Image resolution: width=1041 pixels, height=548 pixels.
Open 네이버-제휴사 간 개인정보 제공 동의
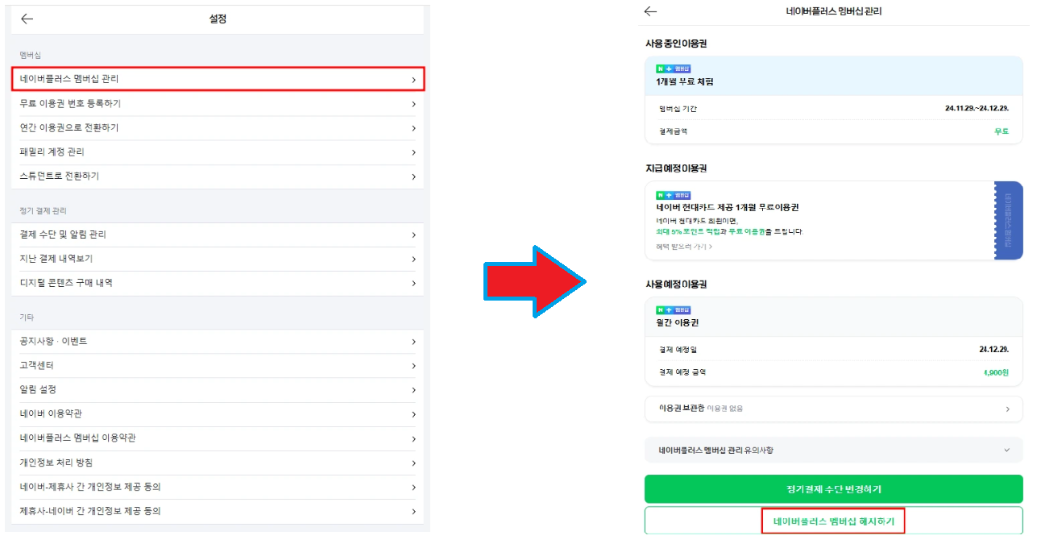(218, 488)
